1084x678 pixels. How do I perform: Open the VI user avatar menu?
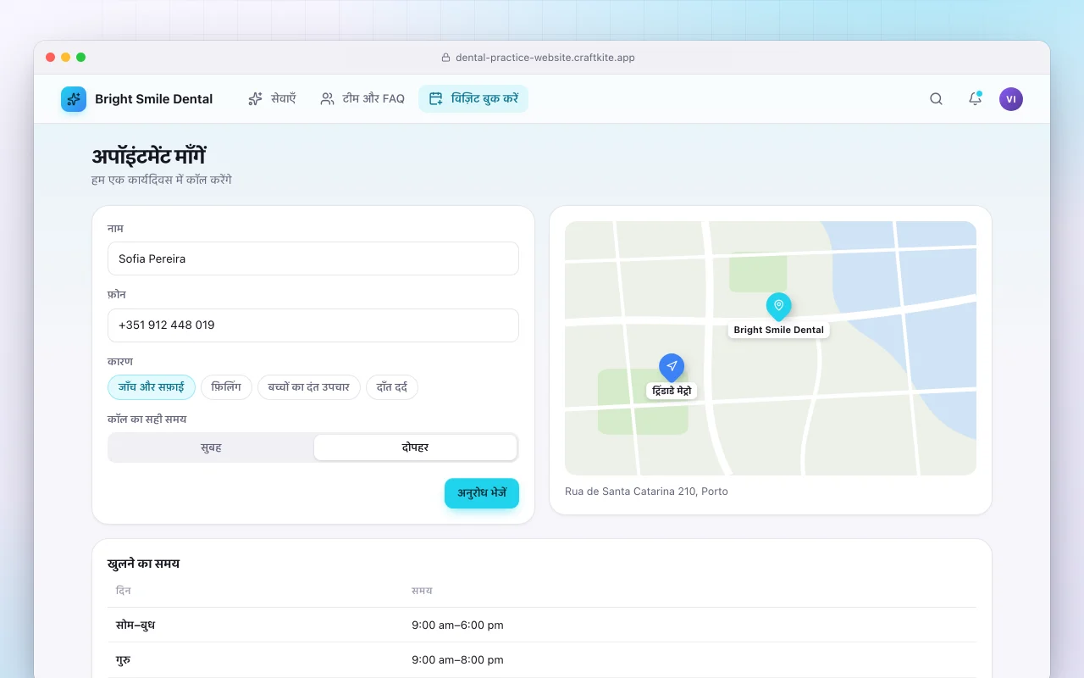(x=1011, y=99)
